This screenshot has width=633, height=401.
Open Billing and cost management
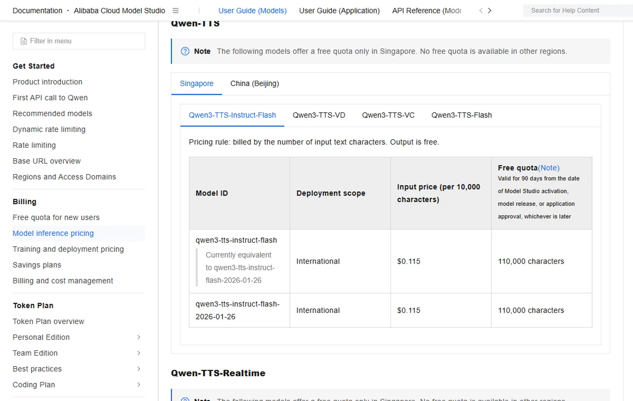point(63,281)
